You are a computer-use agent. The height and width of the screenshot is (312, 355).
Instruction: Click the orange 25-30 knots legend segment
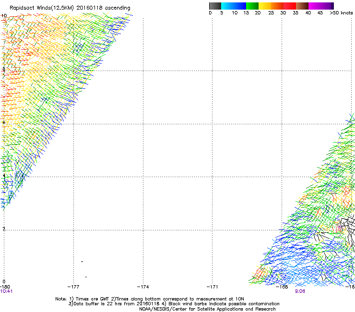point(277,6)
